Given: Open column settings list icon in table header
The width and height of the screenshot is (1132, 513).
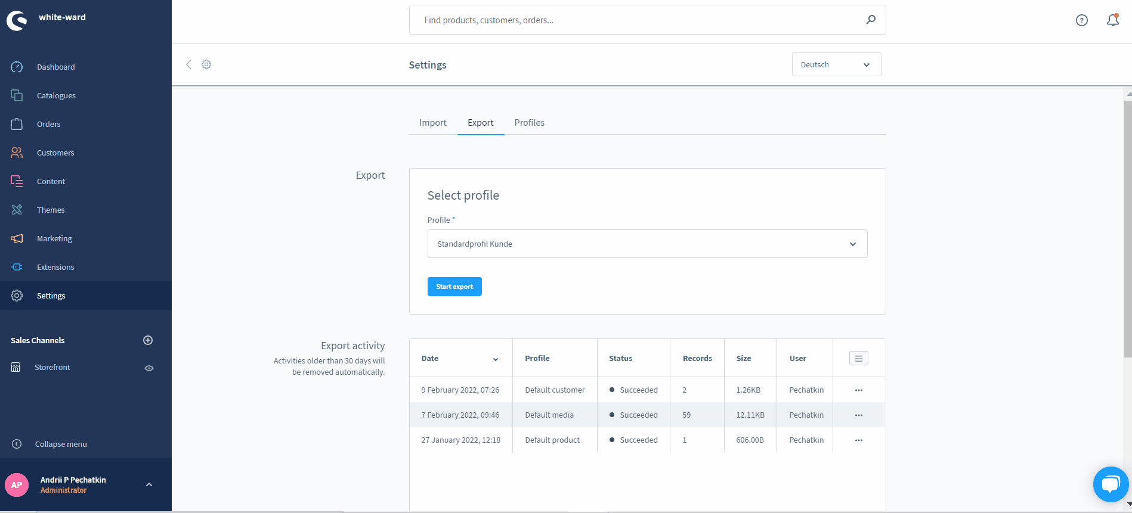Looking at the screenshot, I should [859, 358].
